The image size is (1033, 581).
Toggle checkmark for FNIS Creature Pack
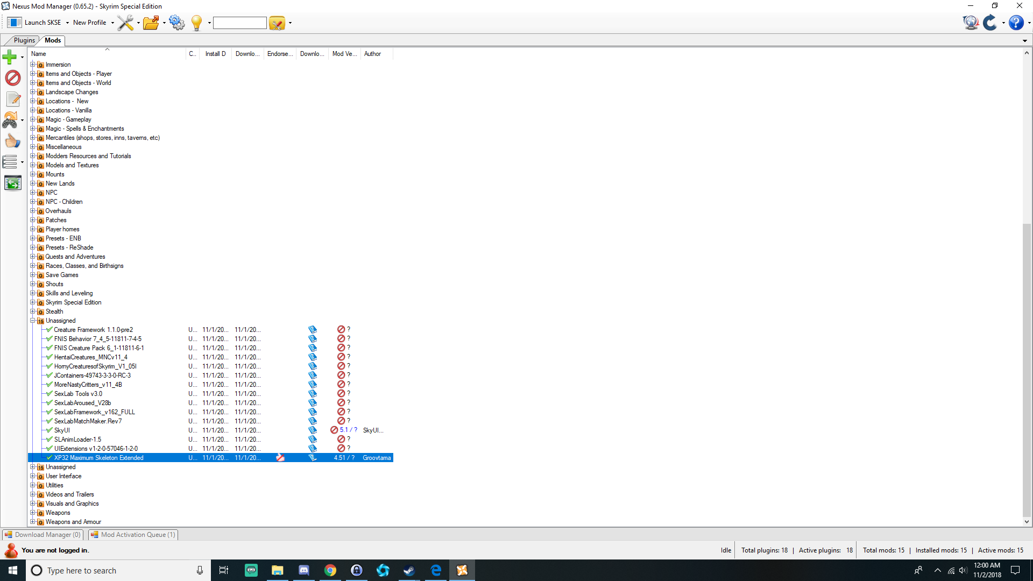click(x=49, y=348)
